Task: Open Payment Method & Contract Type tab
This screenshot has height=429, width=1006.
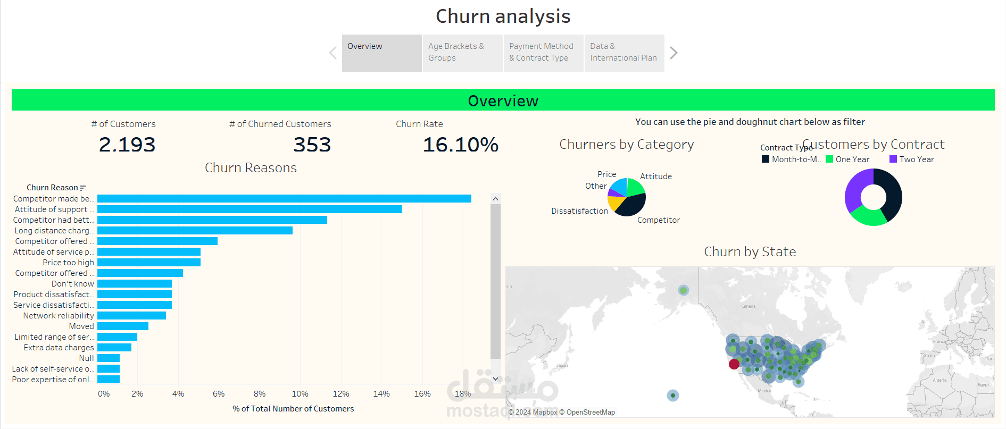Action: tap(544, 53)
